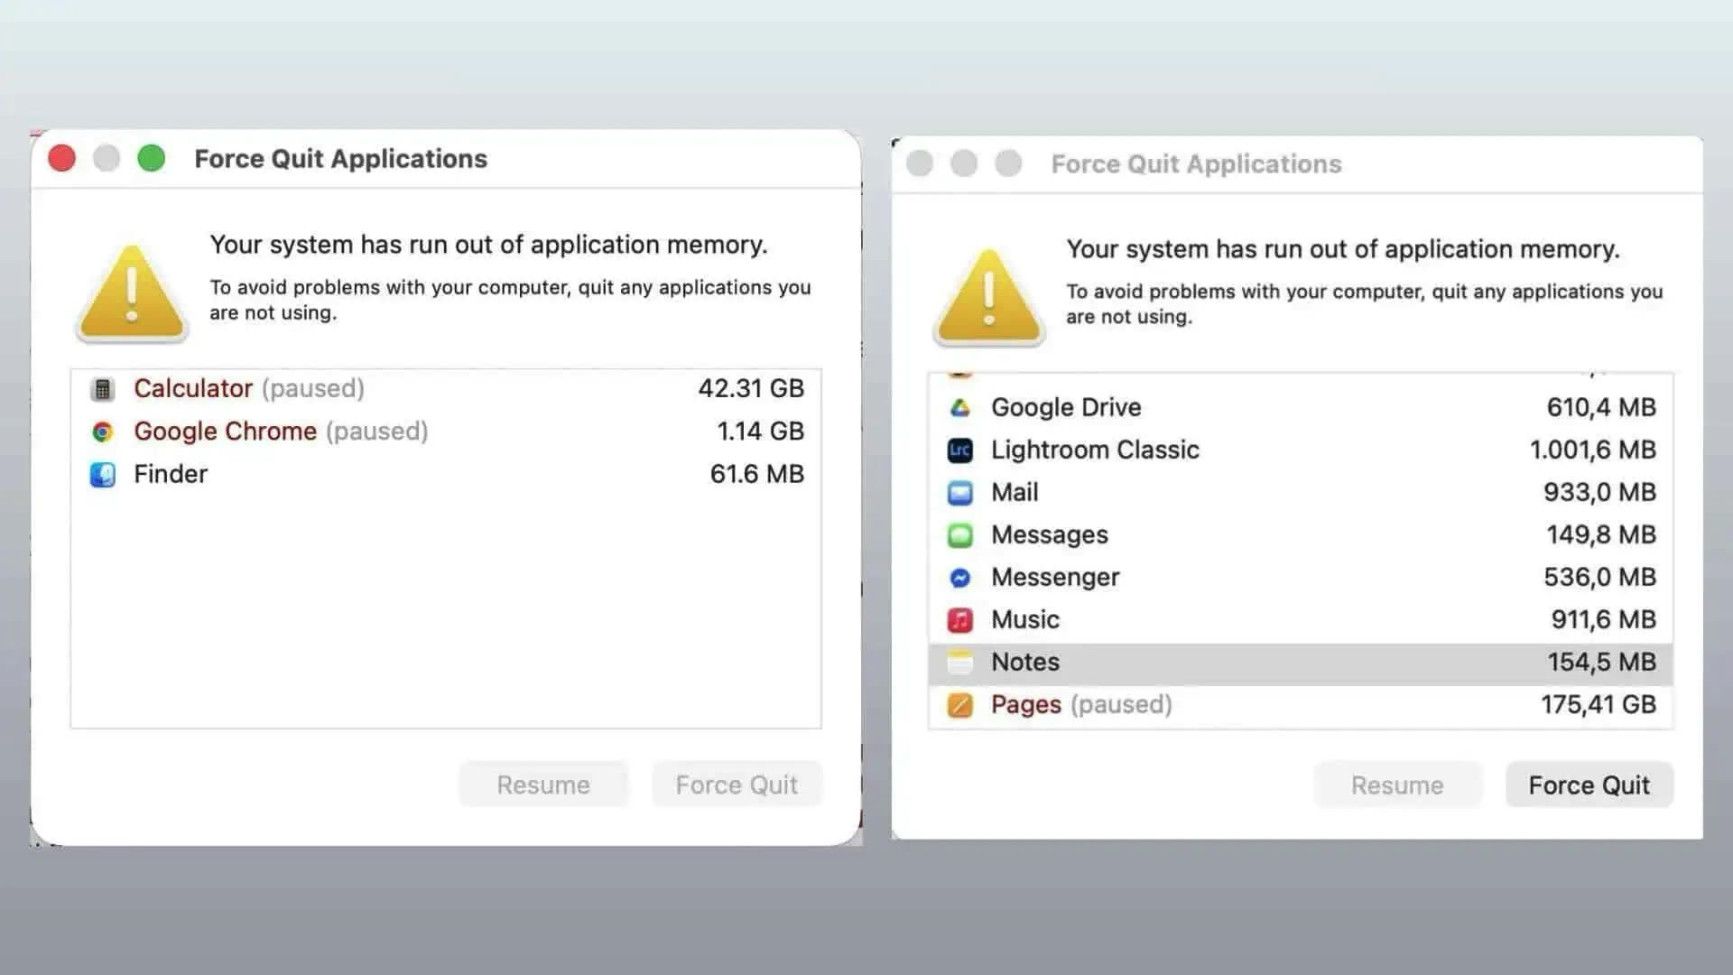The image size is (1733, 975).
Task: Click the Google Chrome icon in list
Action: point(102,432)
